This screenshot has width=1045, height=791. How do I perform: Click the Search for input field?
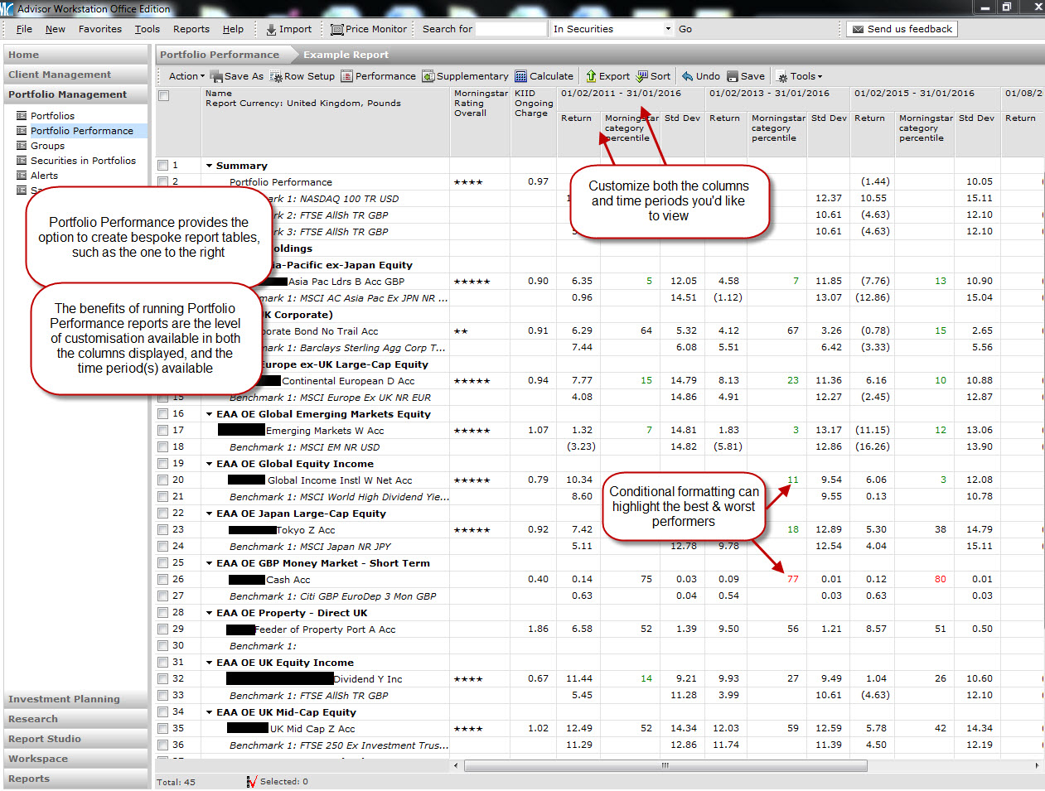(511, 29)
